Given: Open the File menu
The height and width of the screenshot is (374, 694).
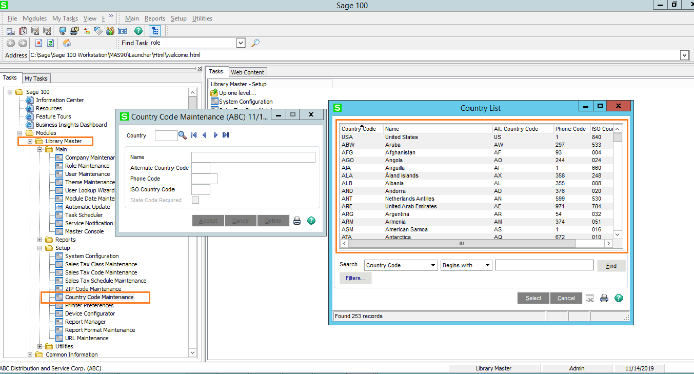Looking at the screenshot, I should tap(12, 18).
